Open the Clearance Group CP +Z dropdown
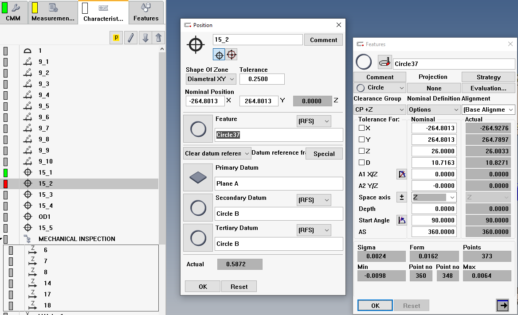 coord(380,109)
